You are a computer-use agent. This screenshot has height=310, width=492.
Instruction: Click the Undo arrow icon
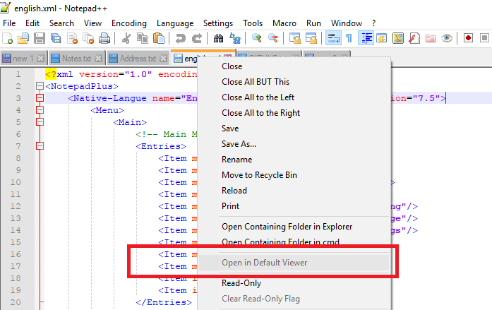[181, 38]
